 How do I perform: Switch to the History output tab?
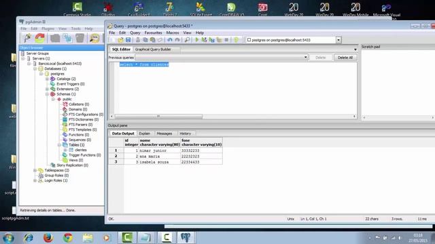pyautogui.click(x=185, y=134)
